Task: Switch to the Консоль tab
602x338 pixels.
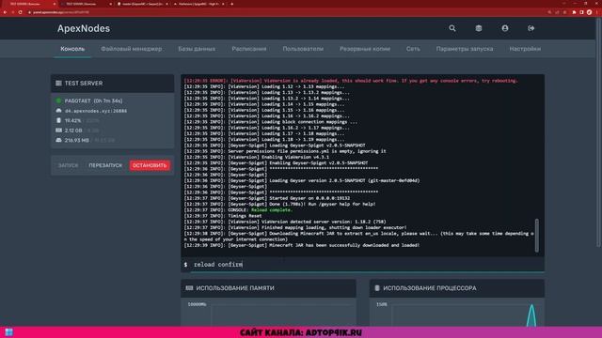Action: click(x=72, y=49)
